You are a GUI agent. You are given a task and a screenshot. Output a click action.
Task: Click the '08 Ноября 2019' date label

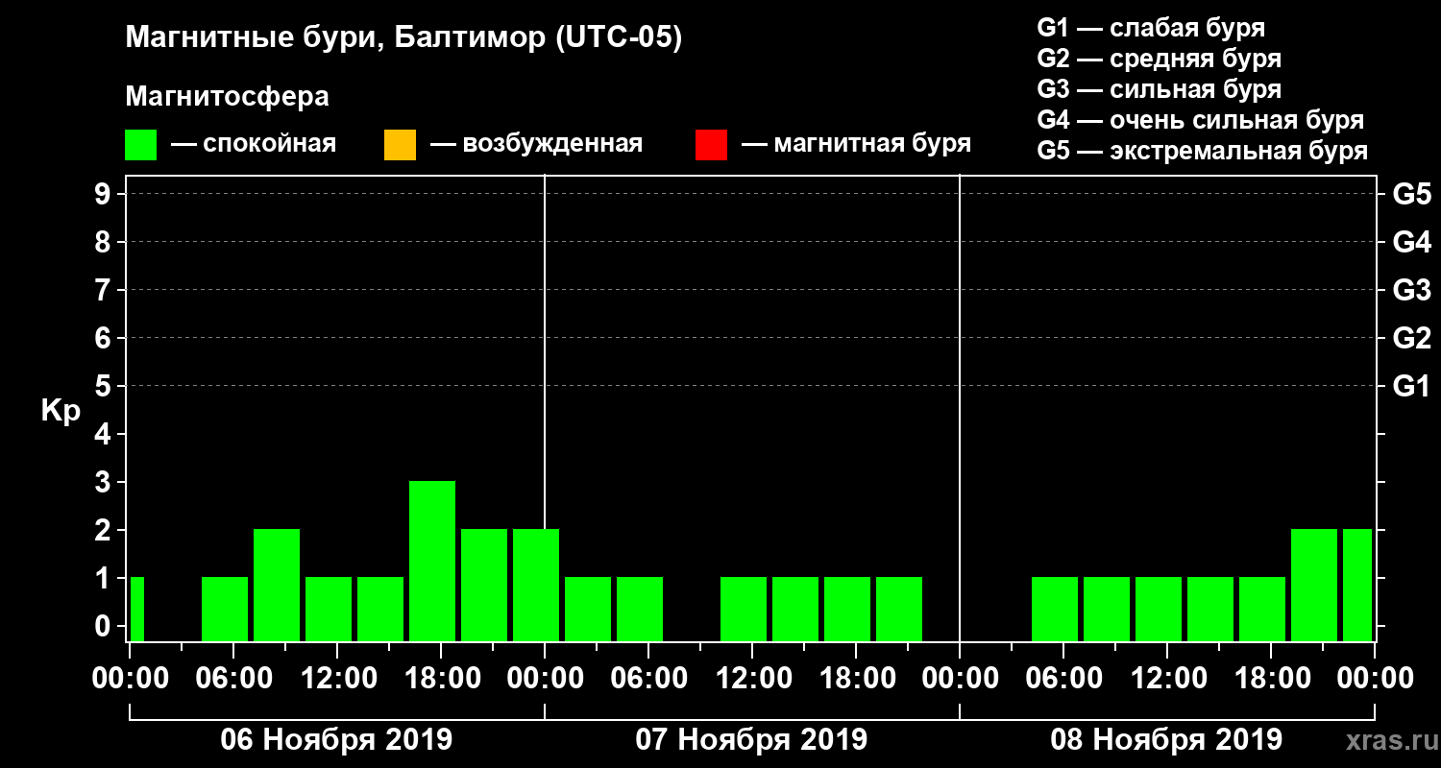click(x=1166, y=740)
